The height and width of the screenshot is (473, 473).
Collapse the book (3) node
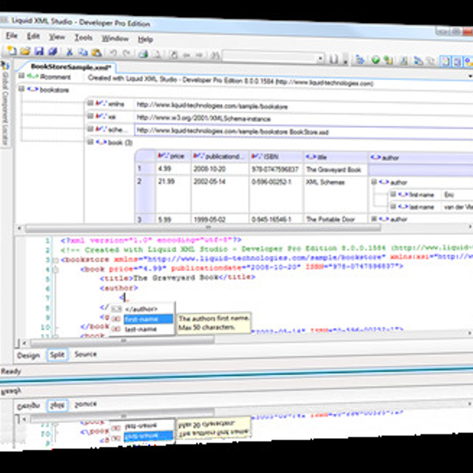click(90, 142)
